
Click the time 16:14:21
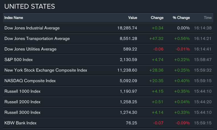pos(203,39)
